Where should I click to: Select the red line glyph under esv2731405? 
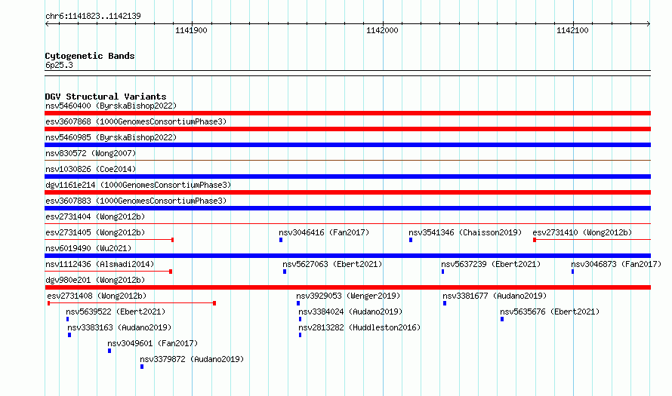coord(109,240)
